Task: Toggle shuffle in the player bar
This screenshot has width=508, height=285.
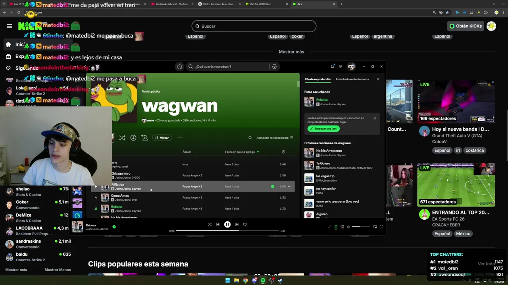Action: (x=210, y=224)
